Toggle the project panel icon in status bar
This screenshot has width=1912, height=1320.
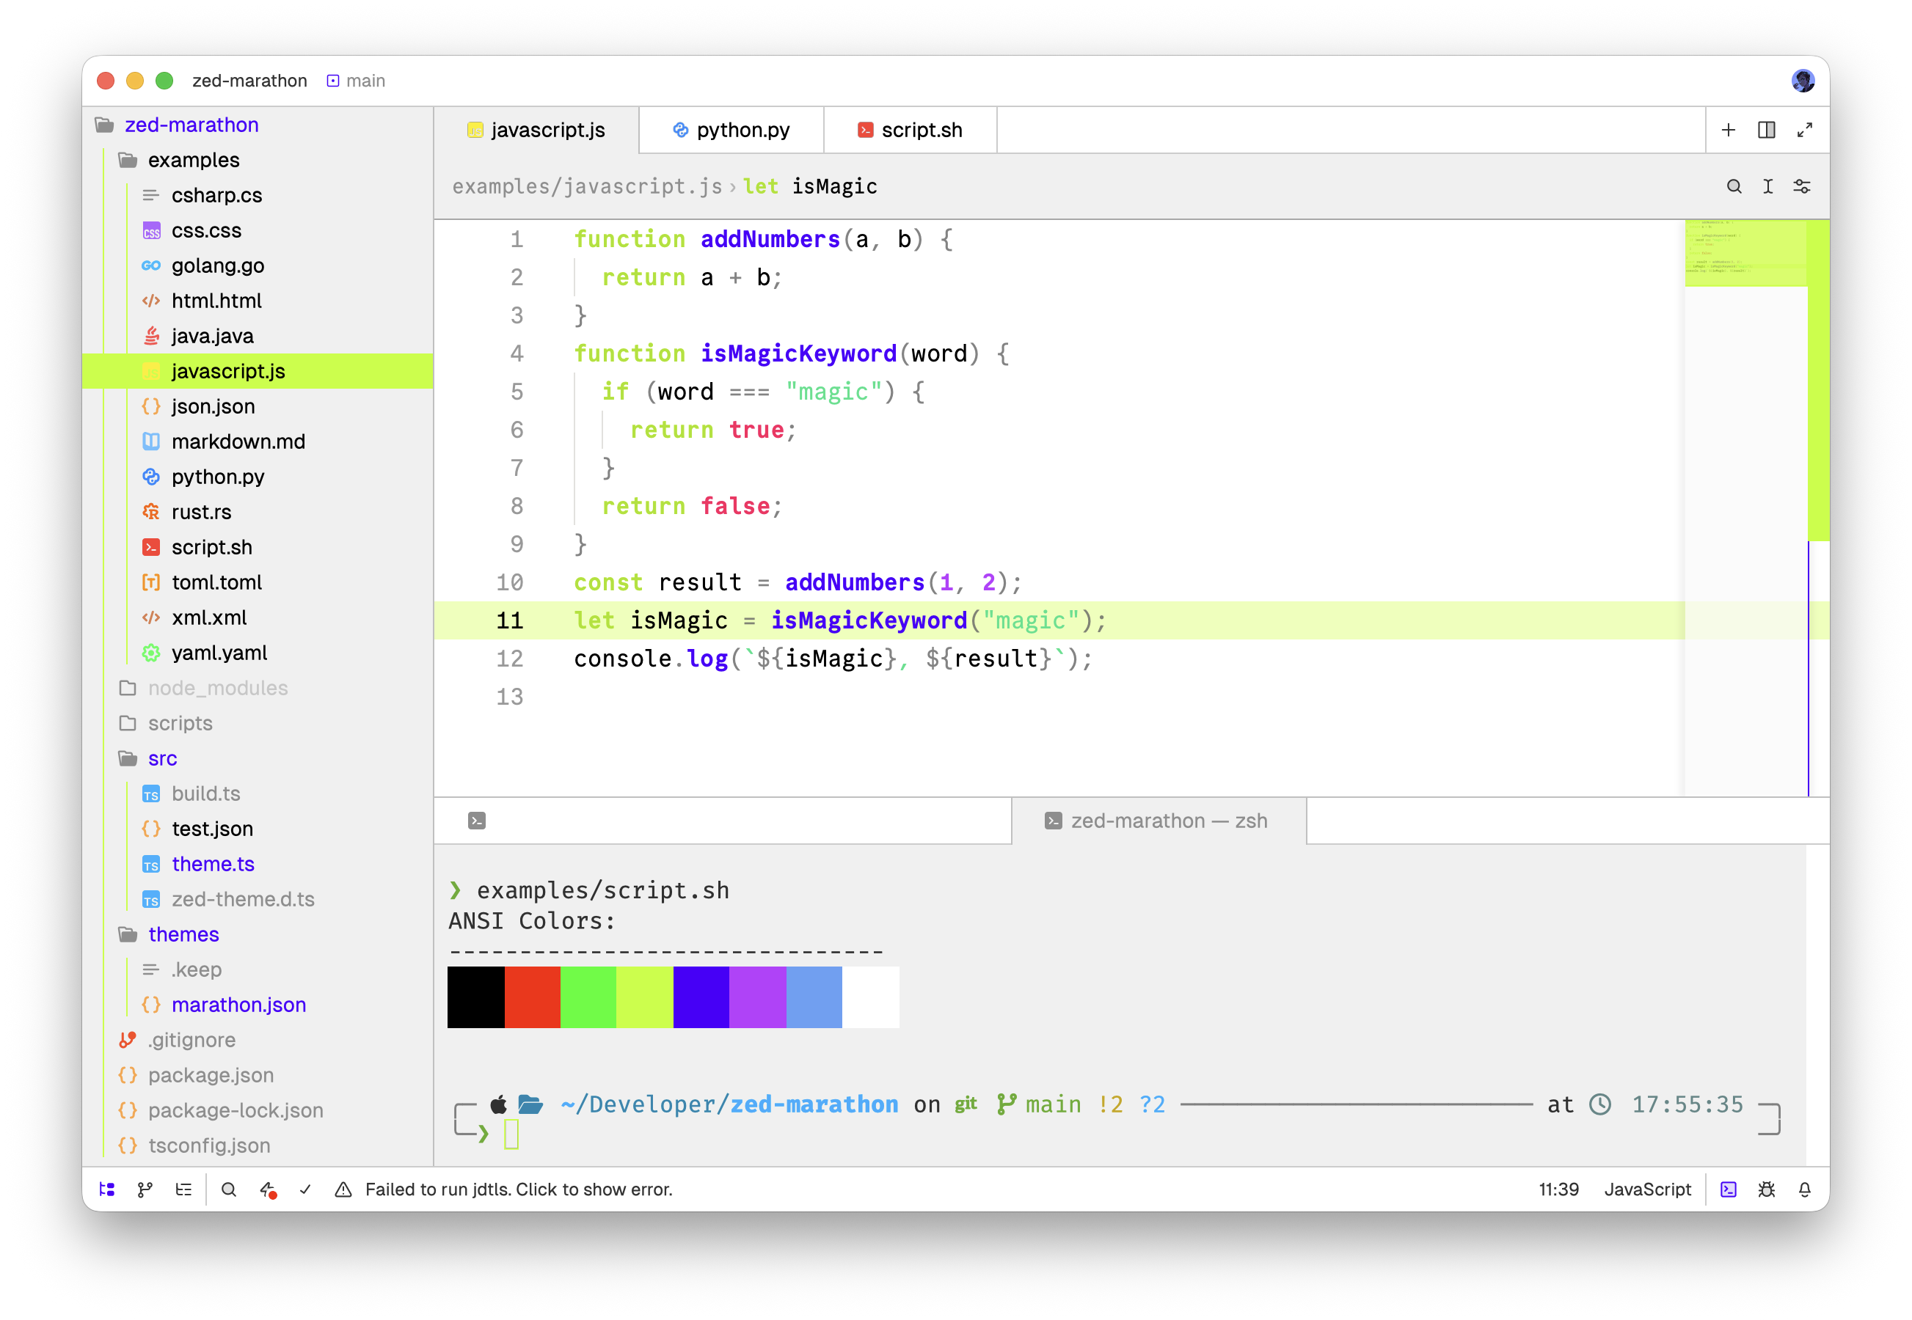106,1189
